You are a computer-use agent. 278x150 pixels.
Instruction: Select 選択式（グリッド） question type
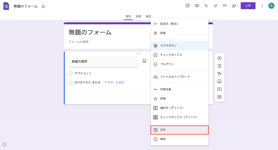click(180, 108)
